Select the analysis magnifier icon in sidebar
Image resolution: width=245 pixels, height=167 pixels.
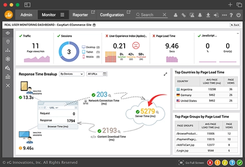point(7,68)
